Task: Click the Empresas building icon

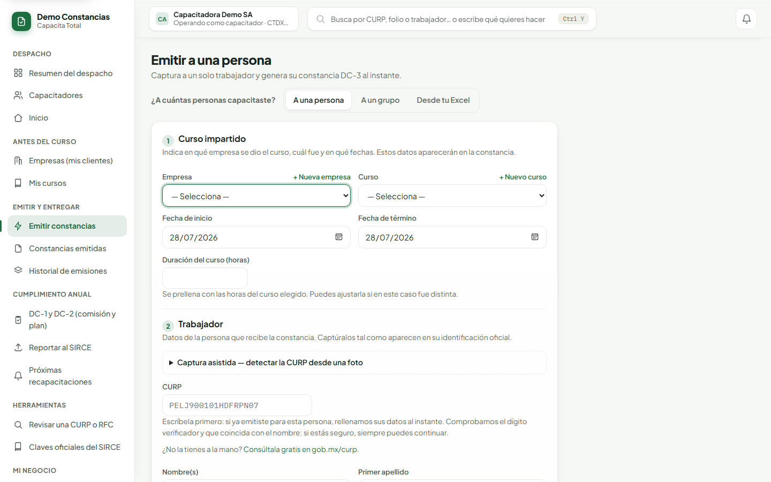Action: click(18, 161)
